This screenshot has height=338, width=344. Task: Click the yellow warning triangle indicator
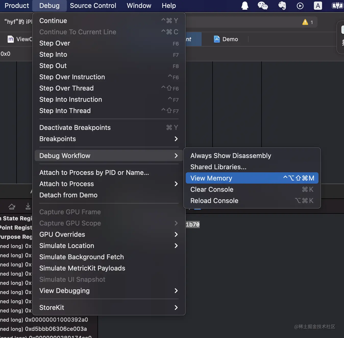(305, 22)
